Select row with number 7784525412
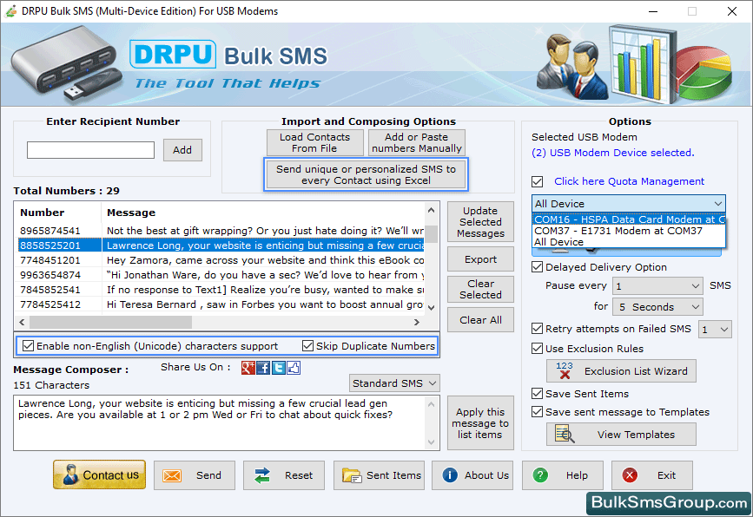 point(221,305)
